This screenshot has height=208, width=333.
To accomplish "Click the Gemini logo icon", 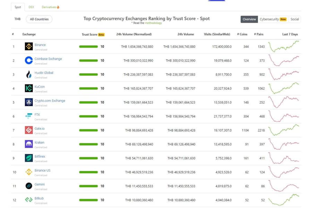I will coord(29,186).
